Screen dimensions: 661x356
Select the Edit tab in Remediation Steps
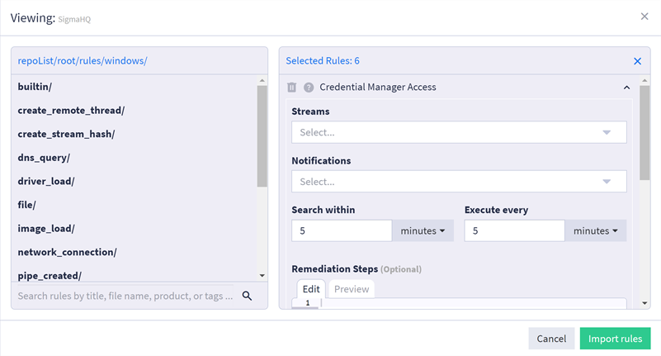pyautogui.click(x=311, y=289)
